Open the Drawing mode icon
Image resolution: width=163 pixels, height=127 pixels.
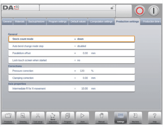pyautogui.click(x=23, y=118)
